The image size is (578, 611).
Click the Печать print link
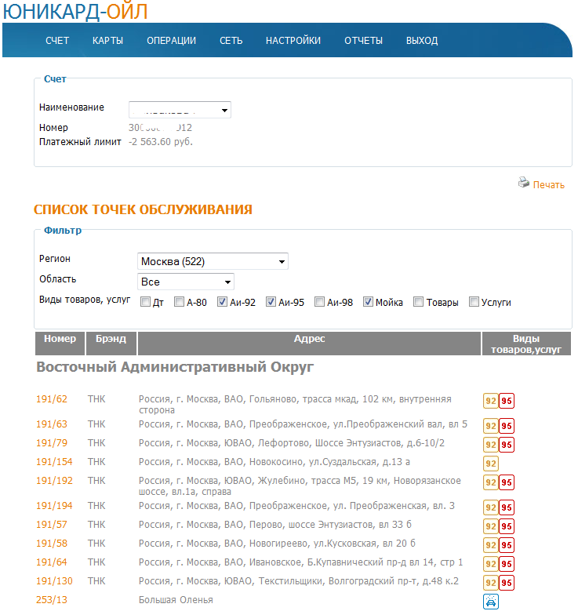pyautogui.click(x=548, y=185)
